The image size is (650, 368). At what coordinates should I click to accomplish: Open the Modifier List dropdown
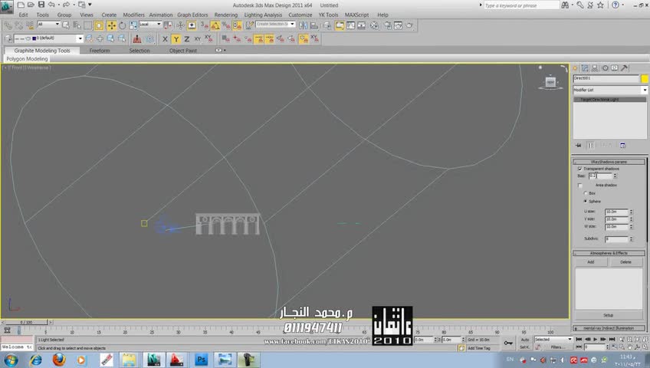click(610, 90)
